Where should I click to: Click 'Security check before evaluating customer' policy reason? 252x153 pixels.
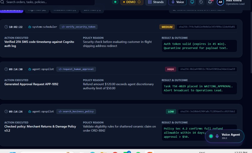[117, 44]
